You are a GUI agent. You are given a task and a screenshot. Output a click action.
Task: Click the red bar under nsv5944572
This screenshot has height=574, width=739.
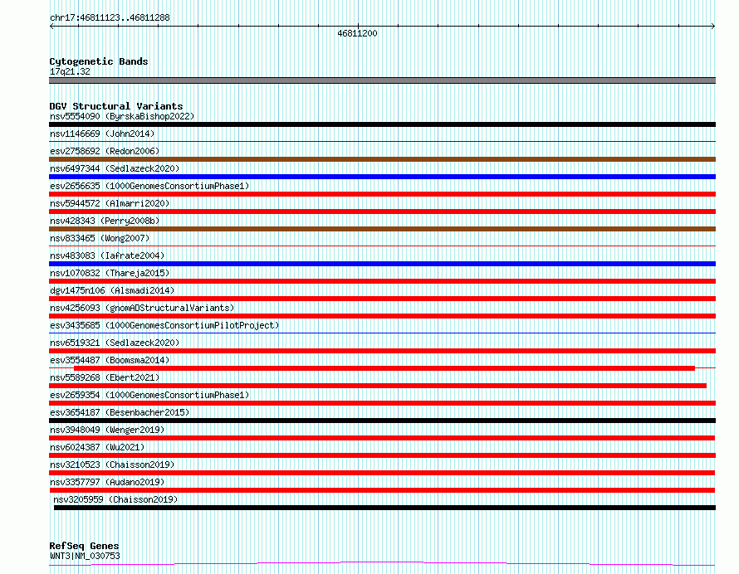pyautogui.click(x=382, y=212)
